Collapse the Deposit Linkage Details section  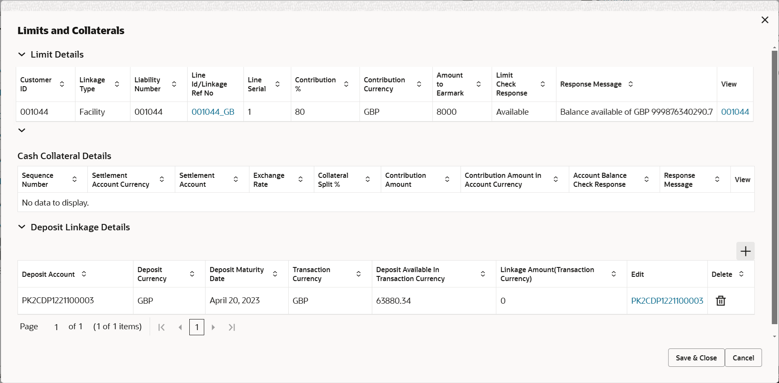(22, 227)
